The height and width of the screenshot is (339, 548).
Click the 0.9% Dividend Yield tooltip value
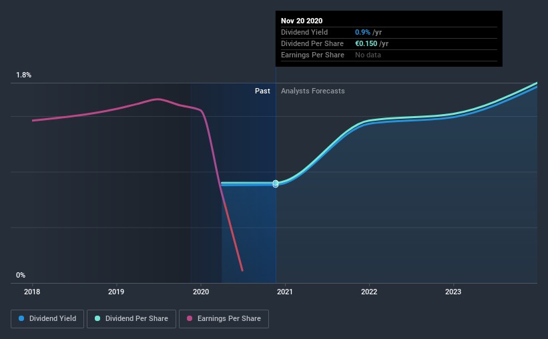tap(362, 32)
